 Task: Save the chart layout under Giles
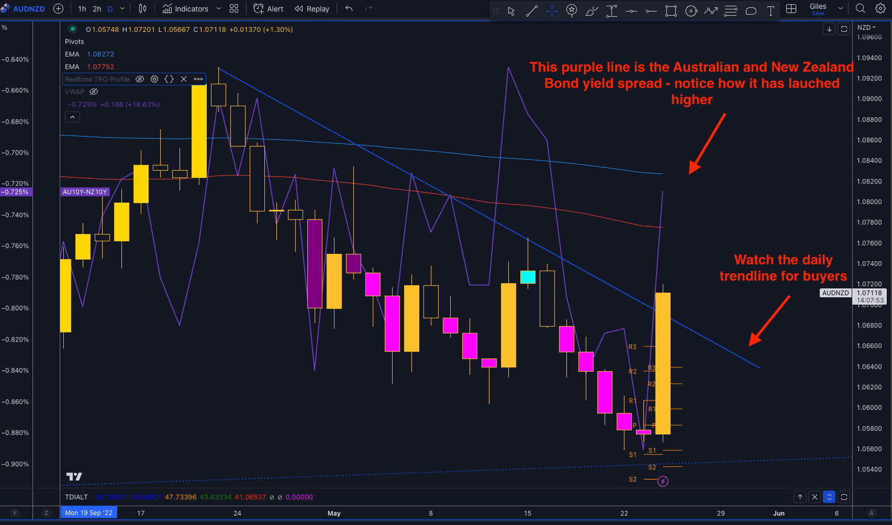point(818,13)
